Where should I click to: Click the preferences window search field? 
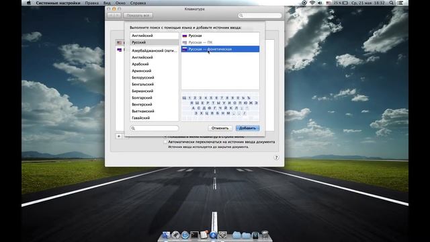click(x=260, y=15)
